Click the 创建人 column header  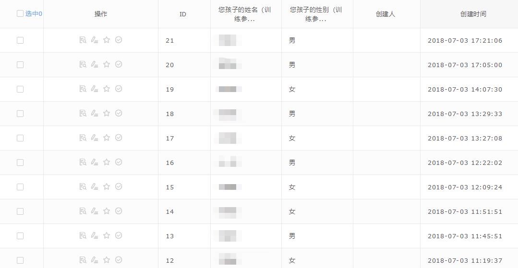pos(385,14)
